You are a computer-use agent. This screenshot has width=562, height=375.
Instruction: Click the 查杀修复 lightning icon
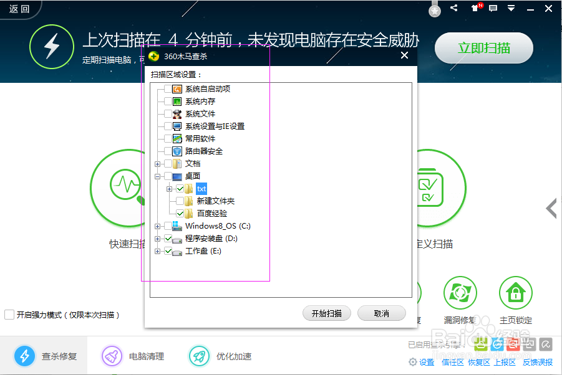[24, 356]
